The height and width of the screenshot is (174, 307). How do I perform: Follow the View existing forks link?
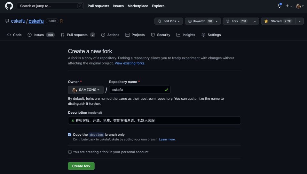[130, 63]
